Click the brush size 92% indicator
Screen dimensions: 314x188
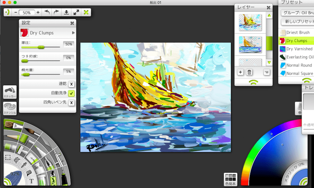tap(15, 174)
